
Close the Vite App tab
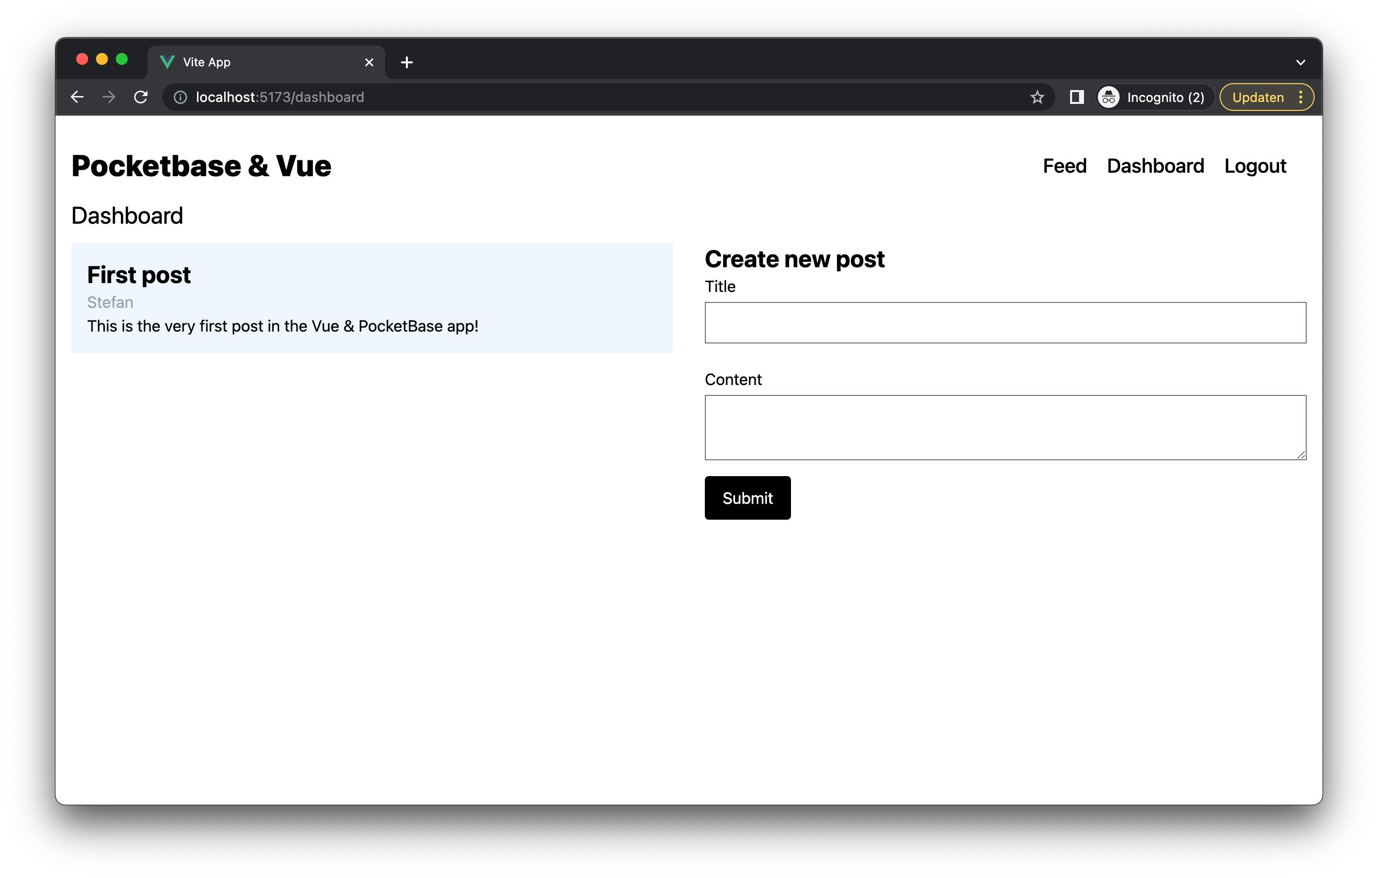[x=369, y=62]
